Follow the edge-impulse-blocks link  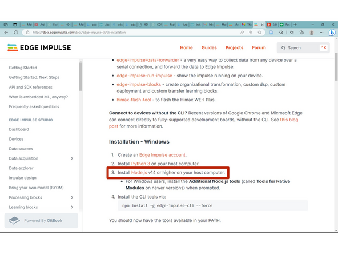coord(139,85)
